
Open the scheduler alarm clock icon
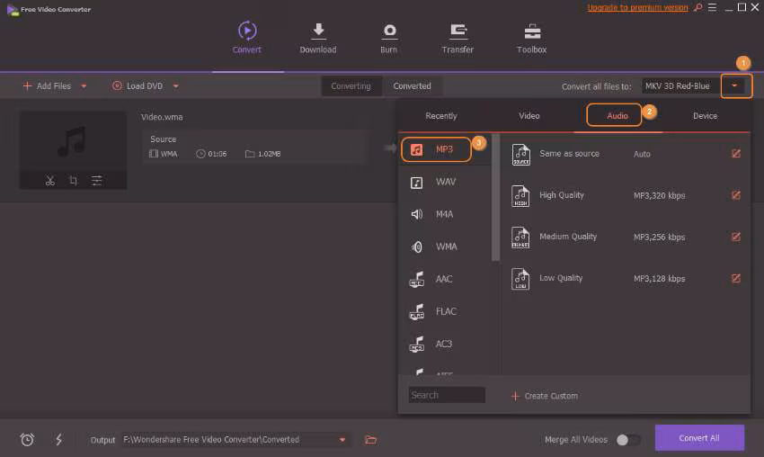tap(27, 439)
